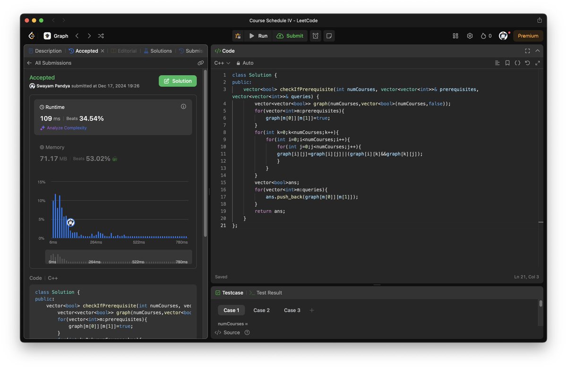Click the Source button

coord(227,333)
